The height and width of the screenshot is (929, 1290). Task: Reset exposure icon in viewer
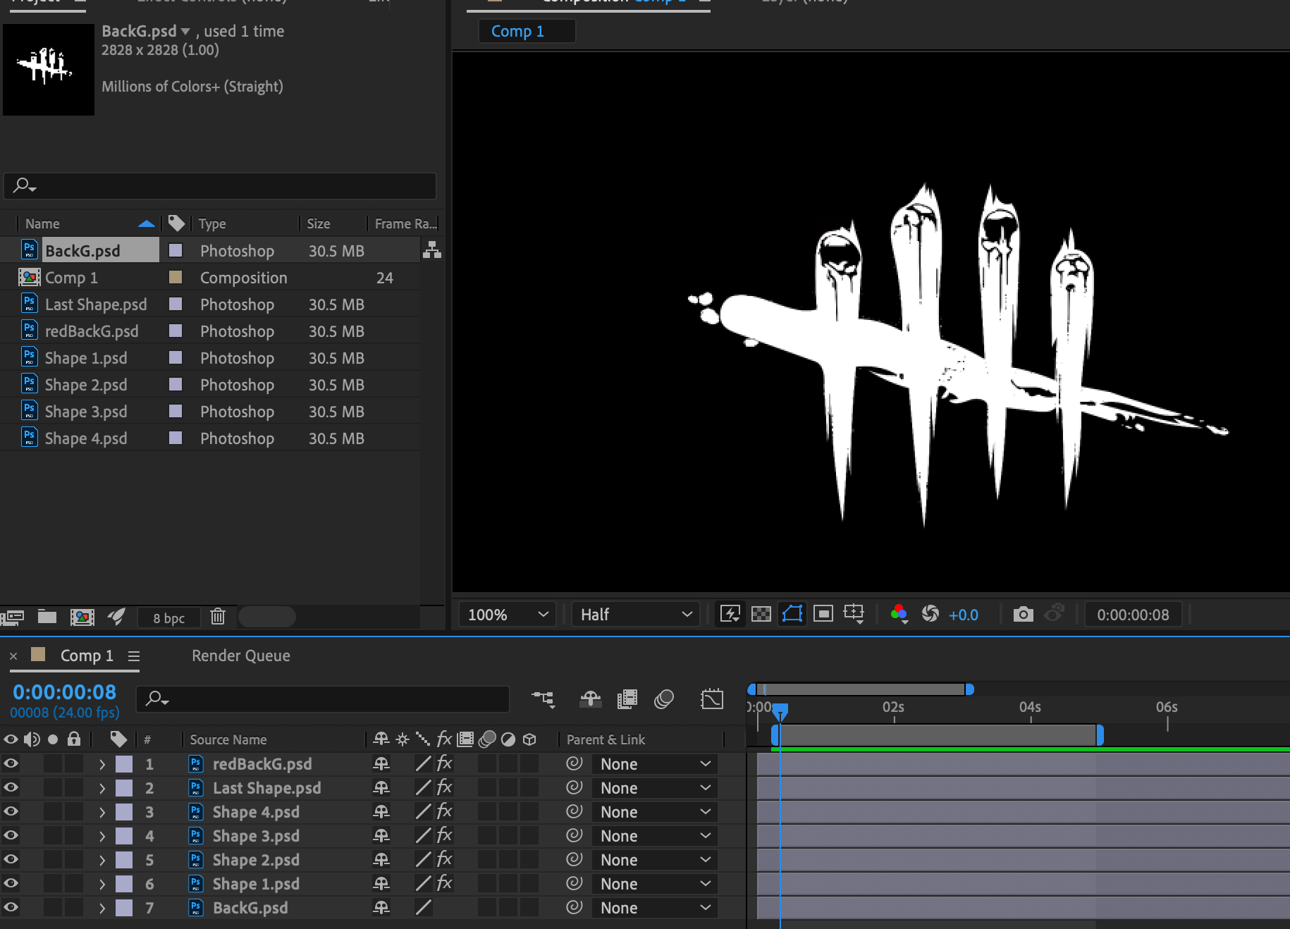930,614
